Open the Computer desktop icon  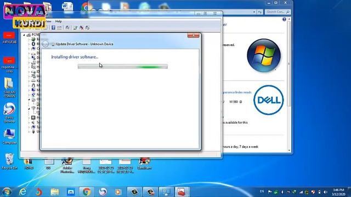tap(9, 136)
